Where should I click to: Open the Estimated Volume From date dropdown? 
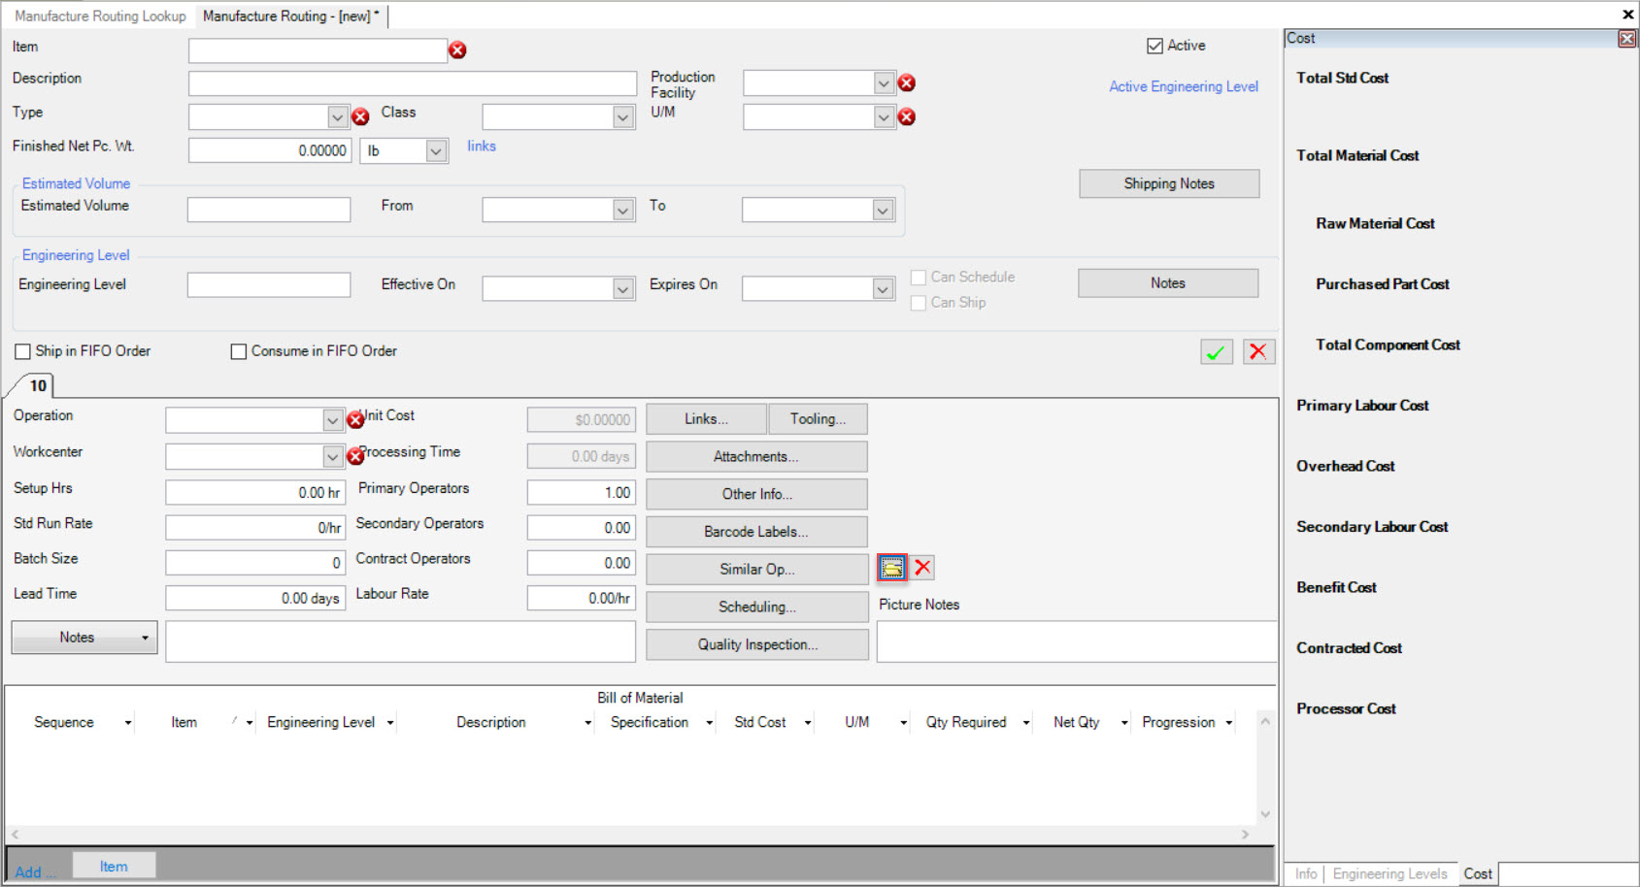[x=623, y=210]
